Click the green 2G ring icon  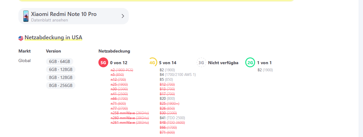coord(250,63)
